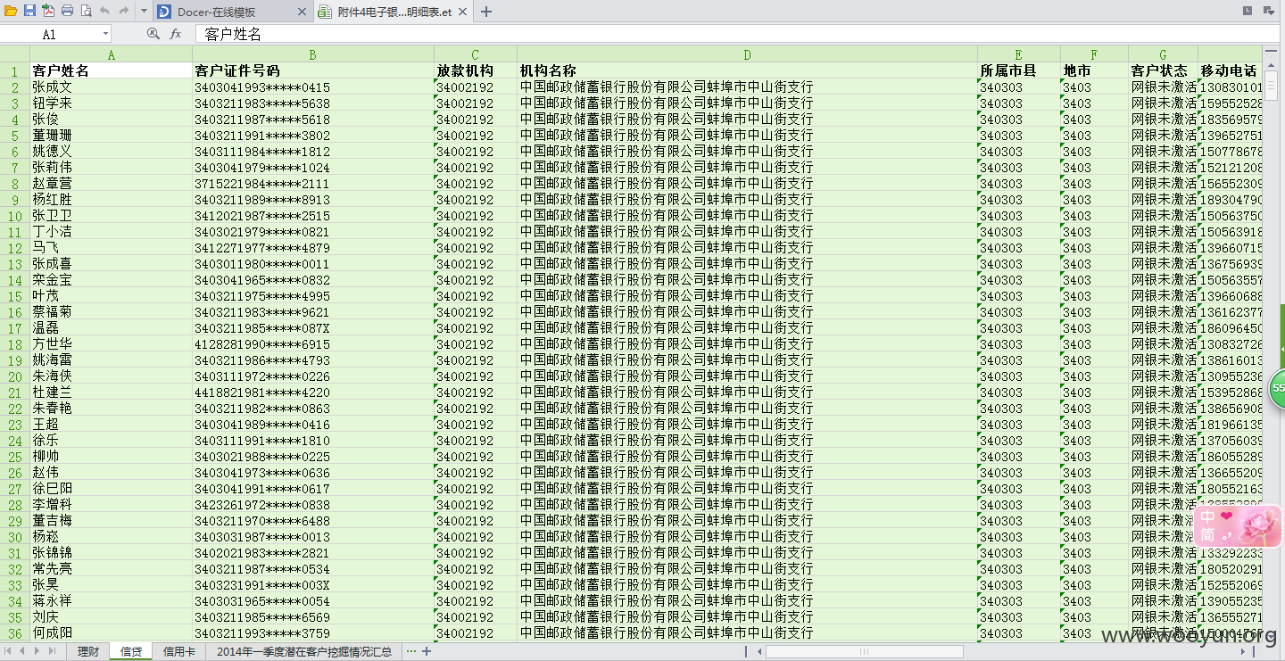Show more sheets with the ellipsis button
This screenshot has width=1285, height=661.
point(410,651)
